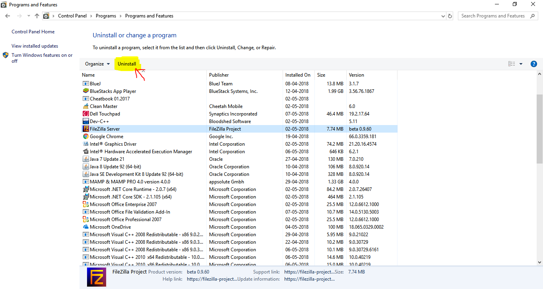Select Visual C++ 2010 x64 Redistributable row
Screen dimensions: 543x289
[x=239, y=257]
